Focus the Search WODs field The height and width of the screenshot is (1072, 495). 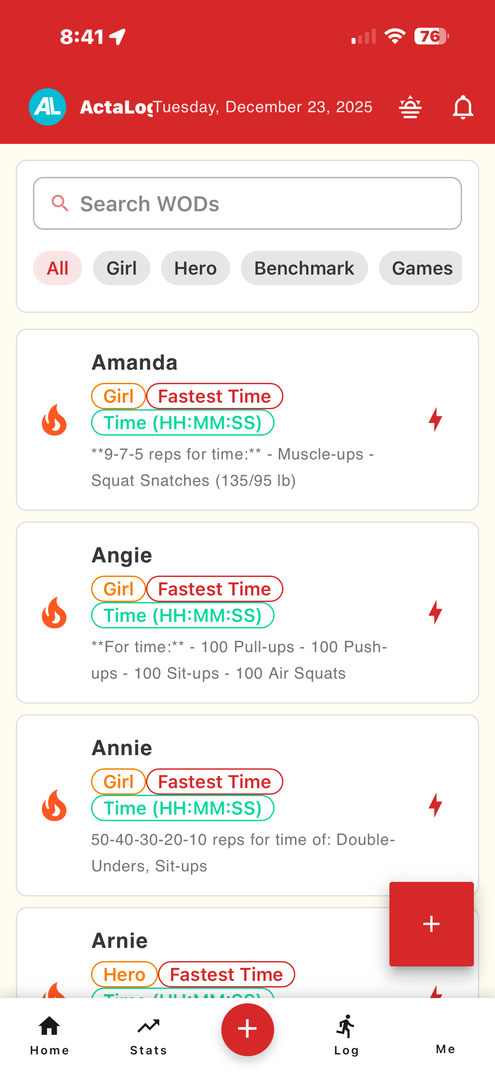tap(247, 203)
